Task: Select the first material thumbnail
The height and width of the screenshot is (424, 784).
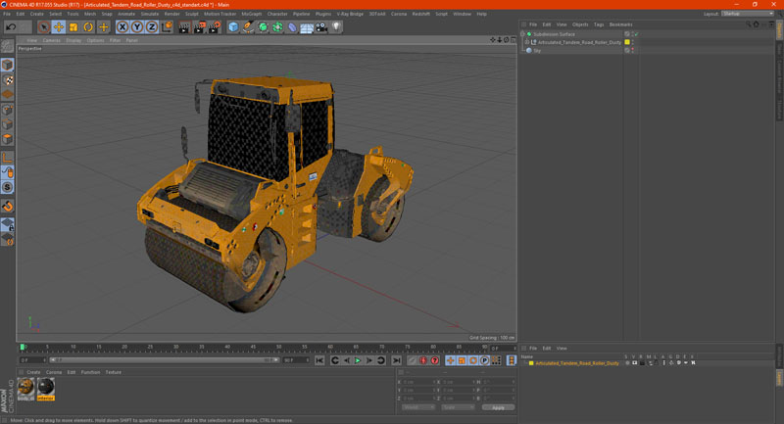Action: (26, 387)
